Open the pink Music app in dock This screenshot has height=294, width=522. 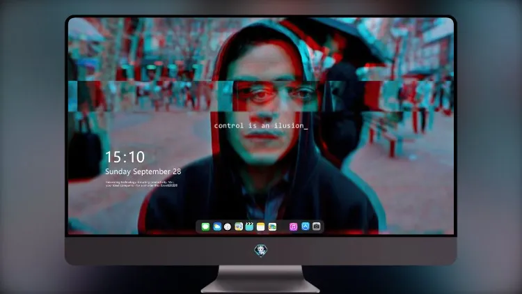pyautogui.click(x=293, y=226)
